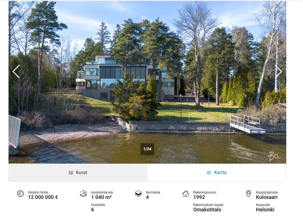Advance to the next photo arrow

click(278, 71)
